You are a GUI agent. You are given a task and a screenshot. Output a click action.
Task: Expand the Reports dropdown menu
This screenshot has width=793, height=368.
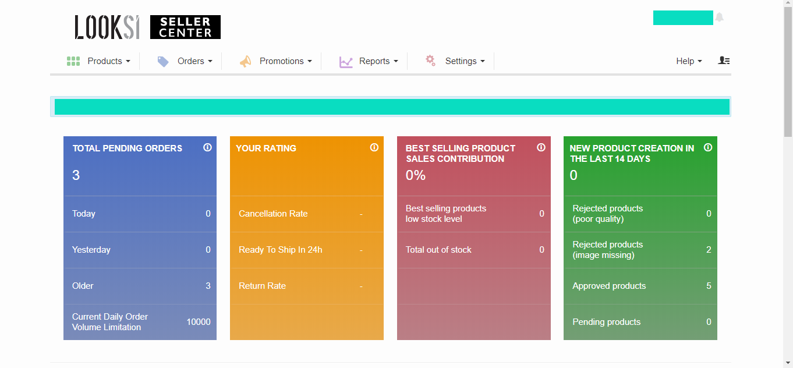[x=378, y=61]
